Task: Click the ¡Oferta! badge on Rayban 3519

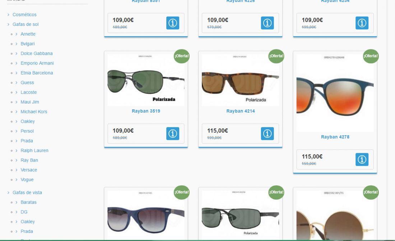Action: click(182, 56)
